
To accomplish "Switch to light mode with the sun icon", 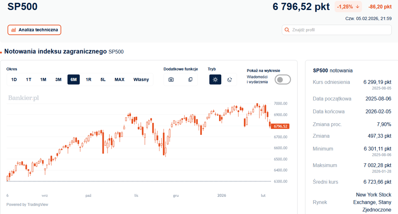I will [x=215, y=80].
